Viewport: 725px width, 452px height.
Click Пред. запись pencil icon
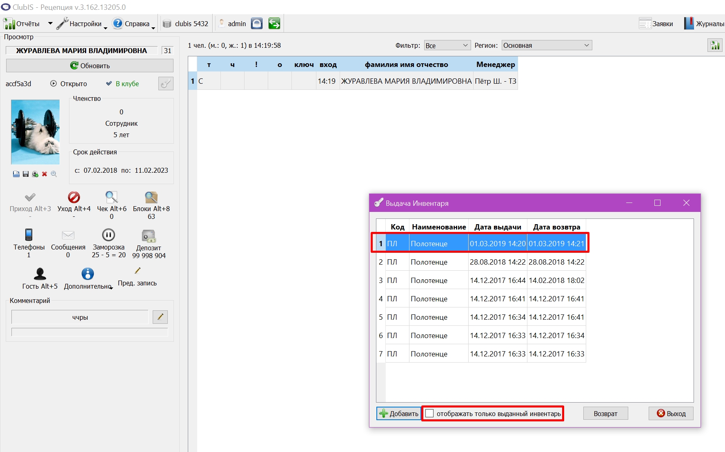(138, 271)
